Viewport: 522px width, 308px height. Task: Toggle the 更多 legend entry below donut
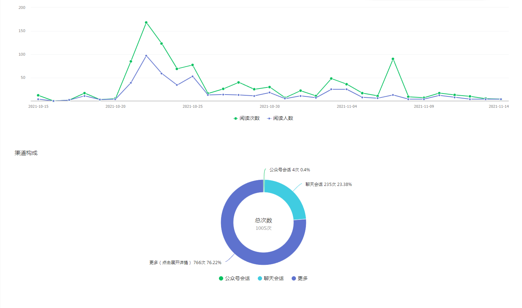(300, 278)
